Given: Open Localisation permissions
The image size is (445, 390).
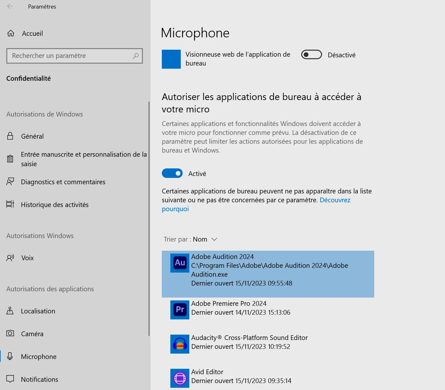Looking at the screenshot, I should (x=74, y=311).
